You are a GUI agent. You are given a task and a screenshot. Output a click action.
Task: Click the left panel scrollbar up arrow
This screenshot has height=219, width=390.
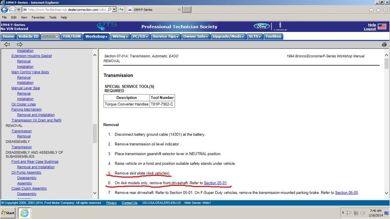pos(94,55)
